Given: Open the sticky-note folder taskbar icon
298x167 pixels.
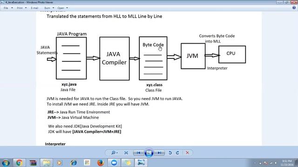Looking at the screenshot, I should point(128,163).
